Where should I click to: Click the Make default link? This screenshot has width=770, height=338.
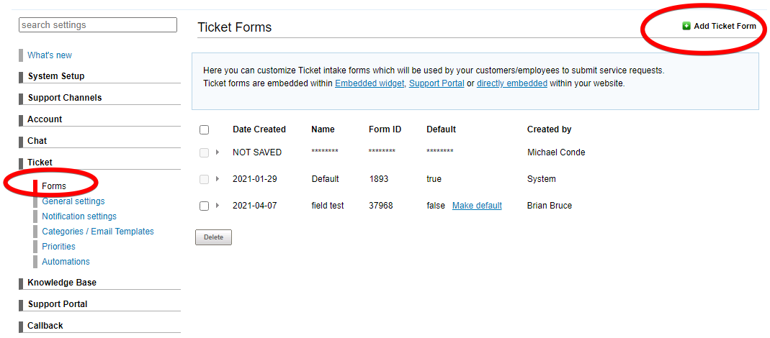tap(477, 206)
